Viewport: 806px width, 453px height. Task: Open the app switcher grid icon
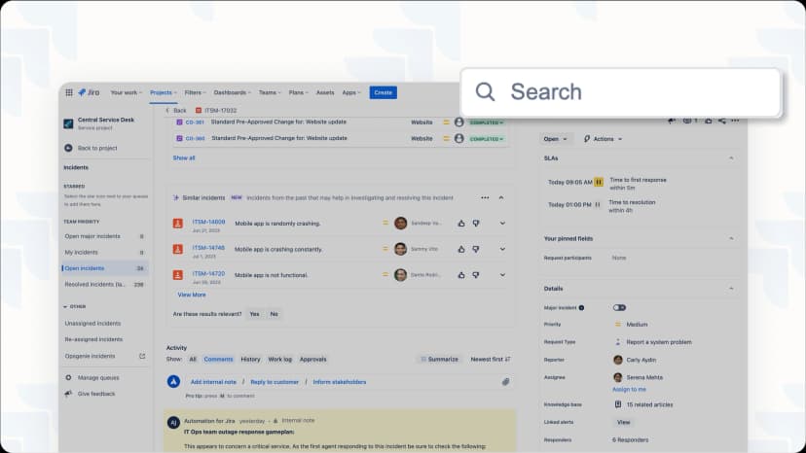pos(69,92)
